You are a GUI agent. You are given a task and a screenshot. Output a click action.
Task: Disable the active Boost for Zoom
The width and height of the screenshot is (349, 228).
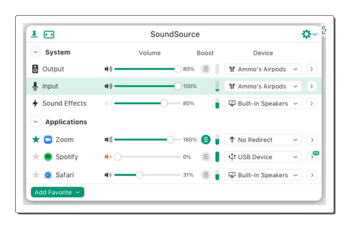[x=206, y=140]
